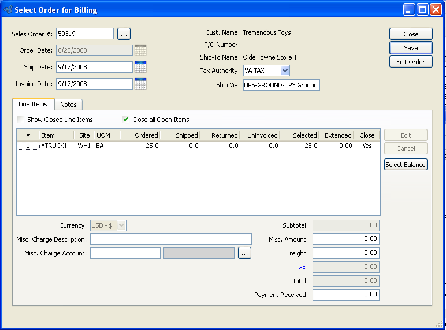Open the Tax details link
The width and height of the screenshot is (446, 330).
(302, 267)
